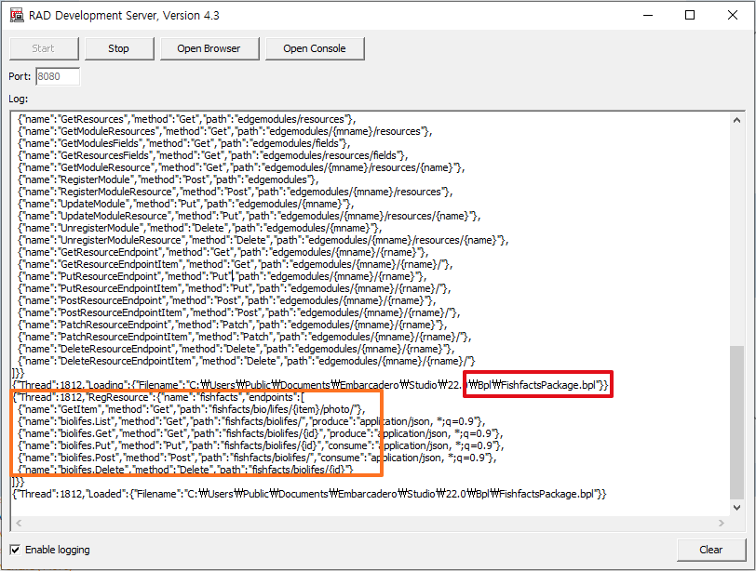Click the "biolifes.Get" log line
The width and height of the screenshot is (756, 571).
click(261, 433)
